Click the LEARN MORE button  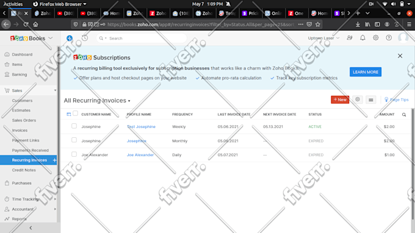coord(366,72)
